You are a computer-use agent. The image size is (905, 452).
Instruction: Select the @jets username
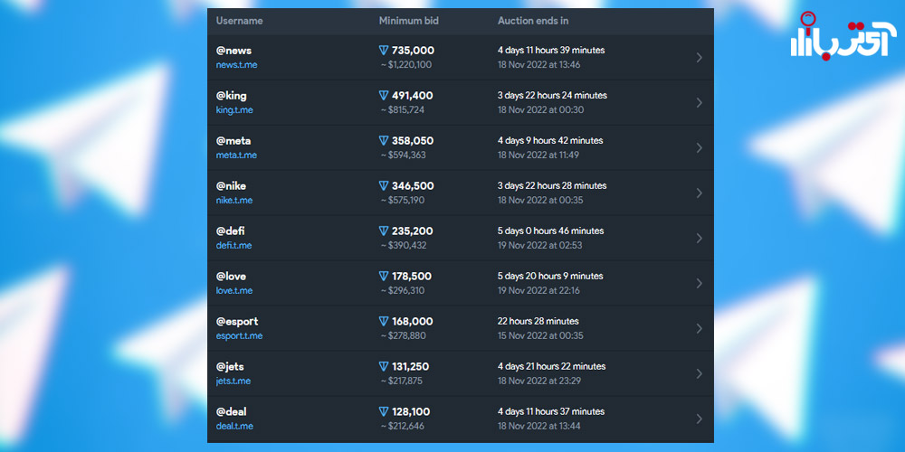pyautogui.click(x=230, y=367)
